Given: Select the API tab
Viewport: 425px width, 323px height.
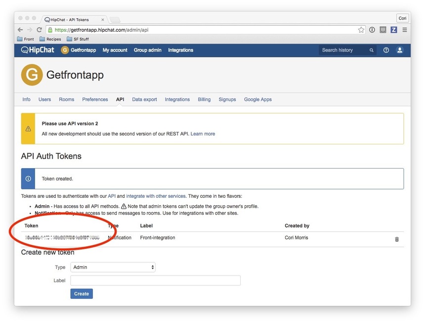Looking at the screenshot, I should [120, 99].
